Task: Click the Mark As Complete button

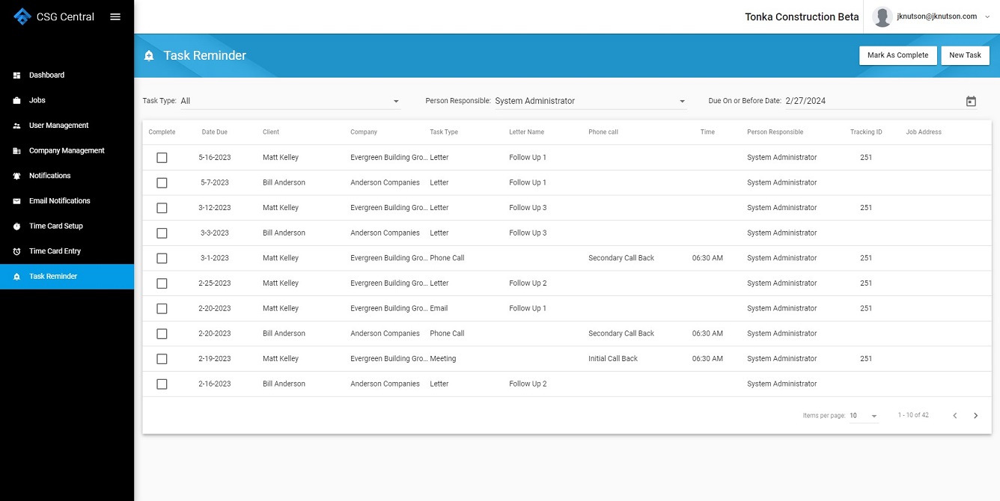Action: (x=897, y=55)
